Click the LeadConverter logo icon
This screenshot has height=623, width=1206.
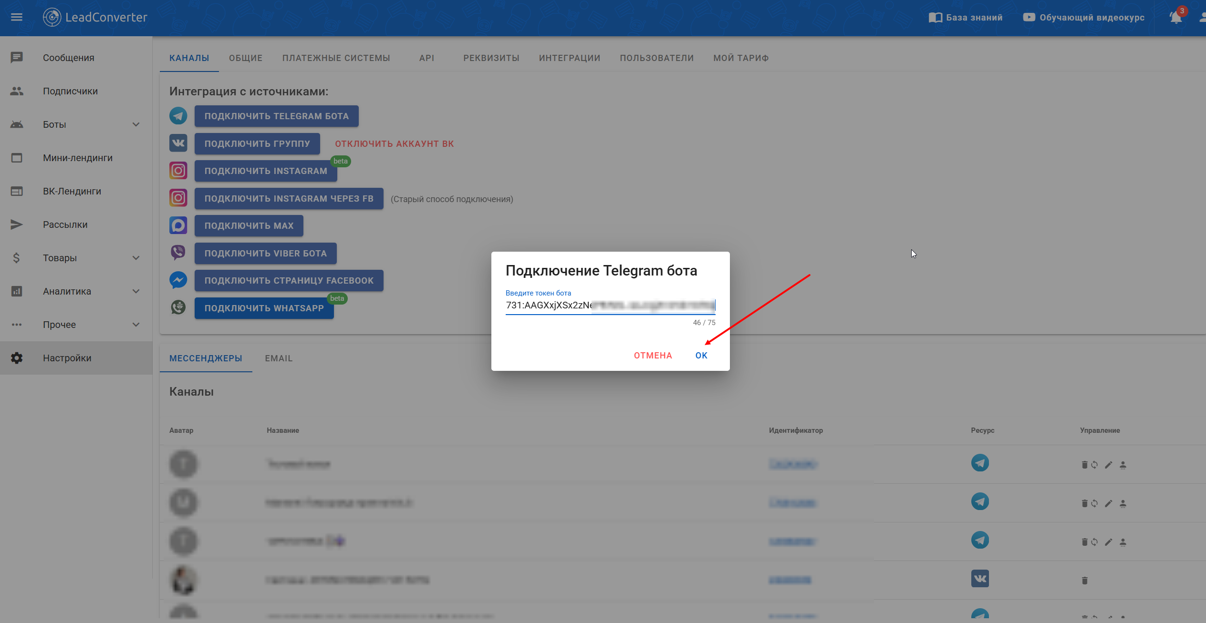point(52,17)
